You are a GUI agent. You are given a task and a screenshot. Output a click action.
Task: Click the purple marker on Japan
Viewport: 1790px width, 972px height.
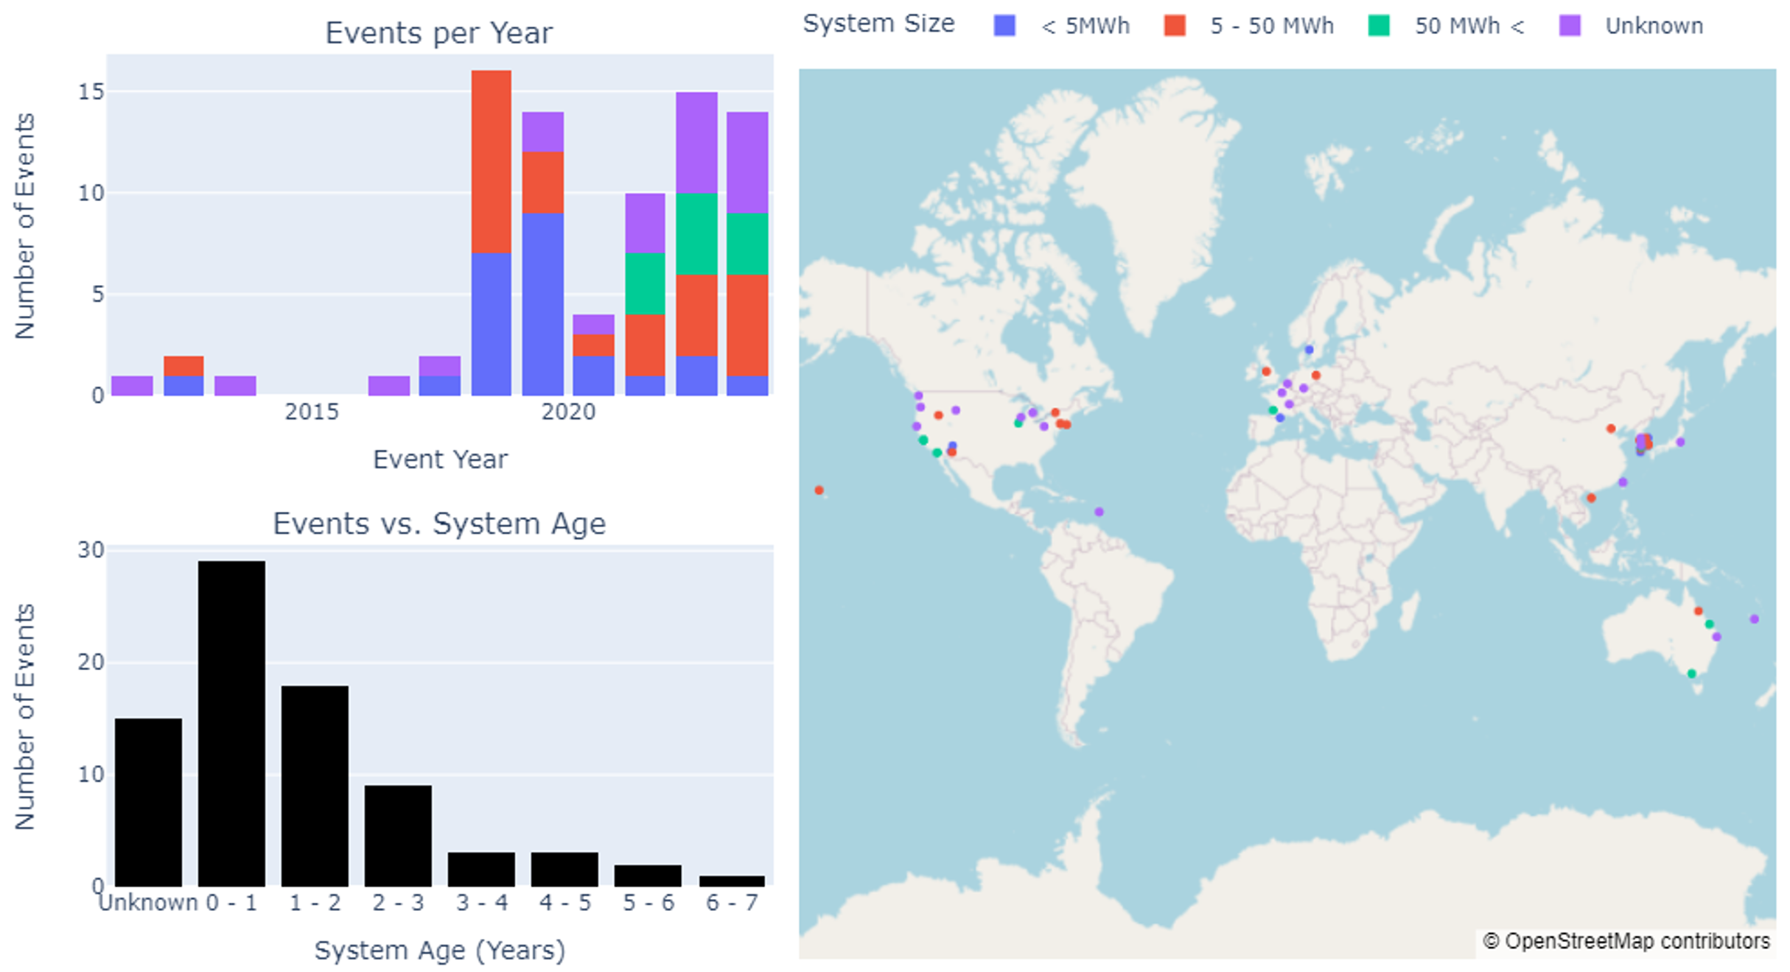pos(1680,442)
